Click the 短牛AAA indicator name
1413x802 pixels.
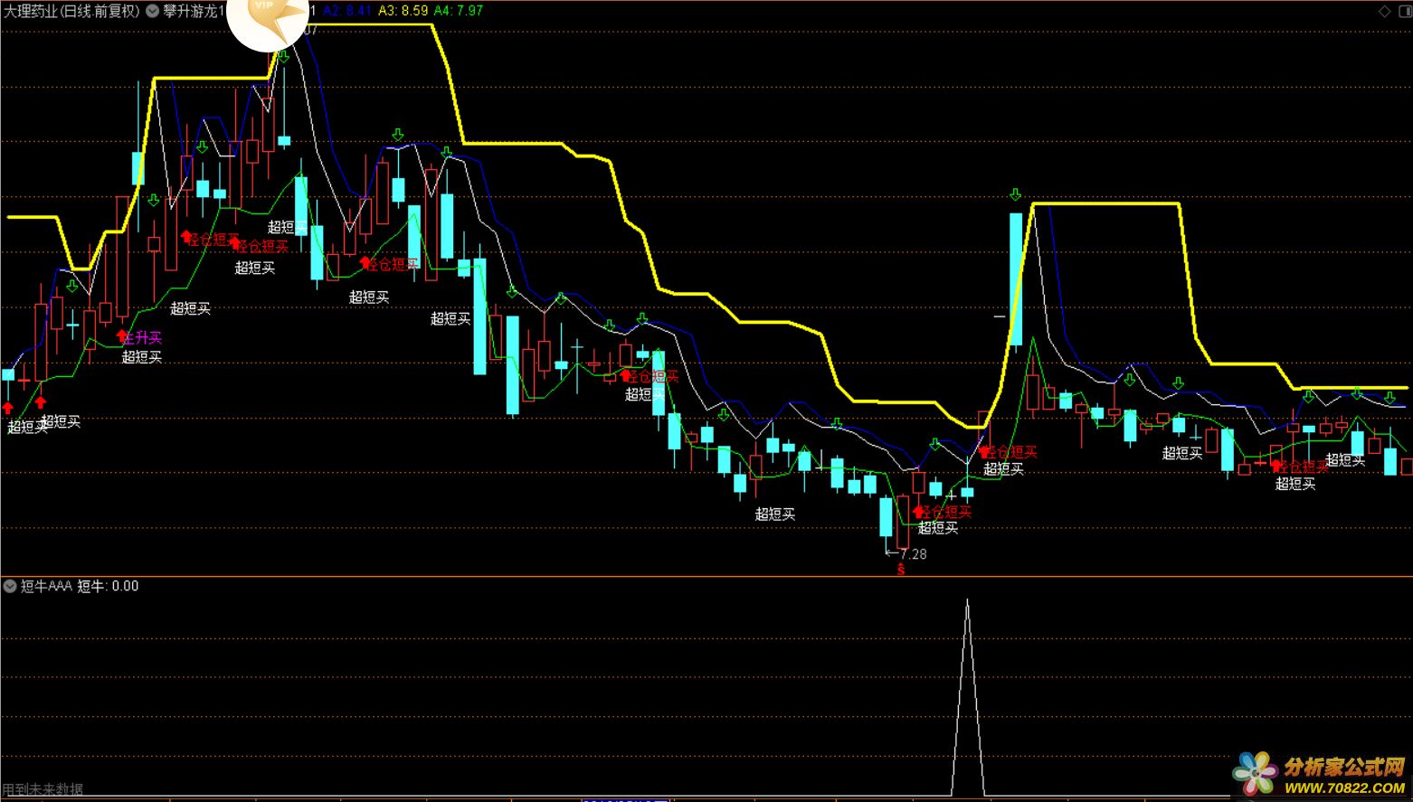46,586
